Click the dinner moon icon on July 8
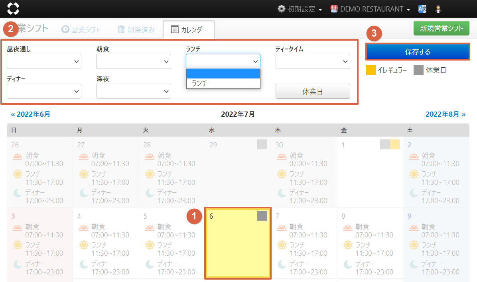 click(348, 264)
